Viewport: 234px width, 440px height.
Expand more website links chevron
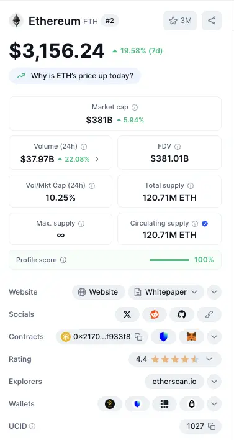214,292
